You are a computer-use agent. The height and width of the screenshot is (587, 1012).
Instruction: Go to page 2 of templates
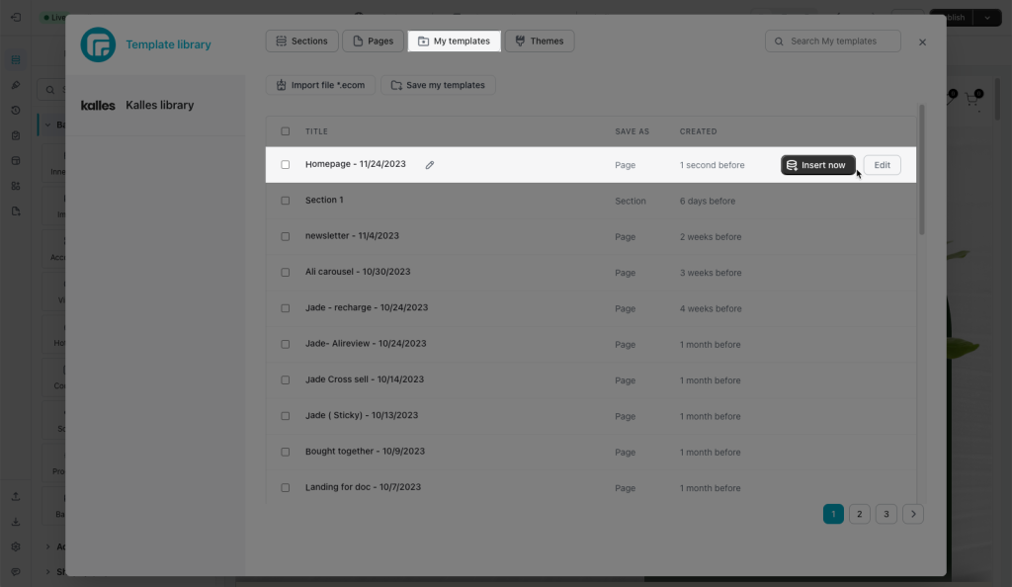859,514
